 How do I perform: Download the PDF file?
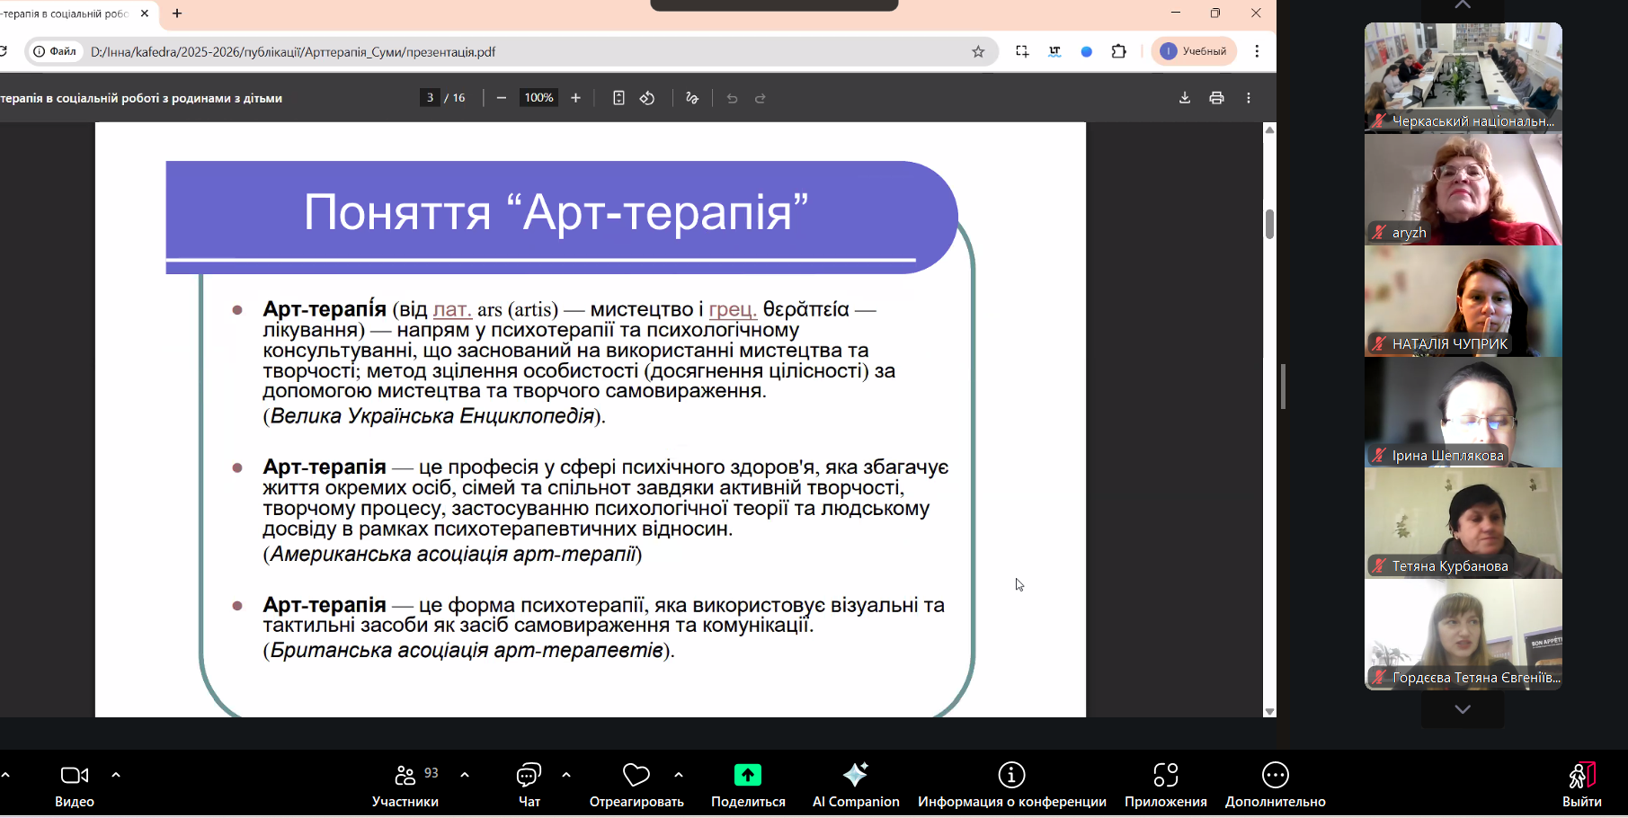(1184, 98)
